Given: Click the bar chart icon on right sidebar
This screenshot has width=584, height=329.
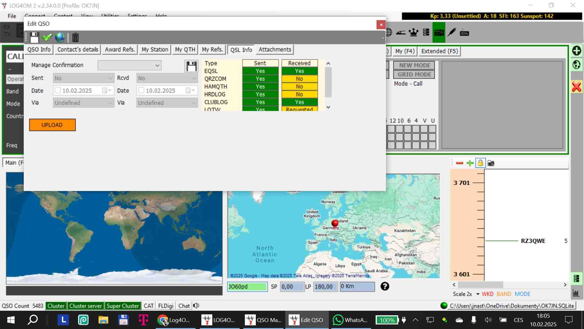Looking at the screenshot, I should (x=576, y=293).
